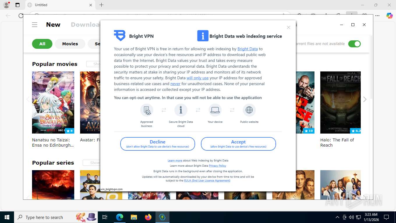Minimize the media app window
The height and width of the screenshot is (223, 396).
(x=342, y=25)
